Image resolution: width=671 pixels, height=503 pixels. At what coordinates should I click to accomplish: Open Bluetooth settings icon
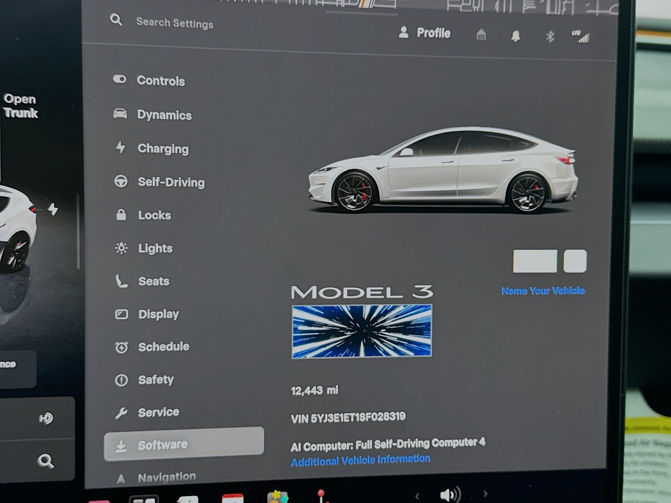[550, 36]
